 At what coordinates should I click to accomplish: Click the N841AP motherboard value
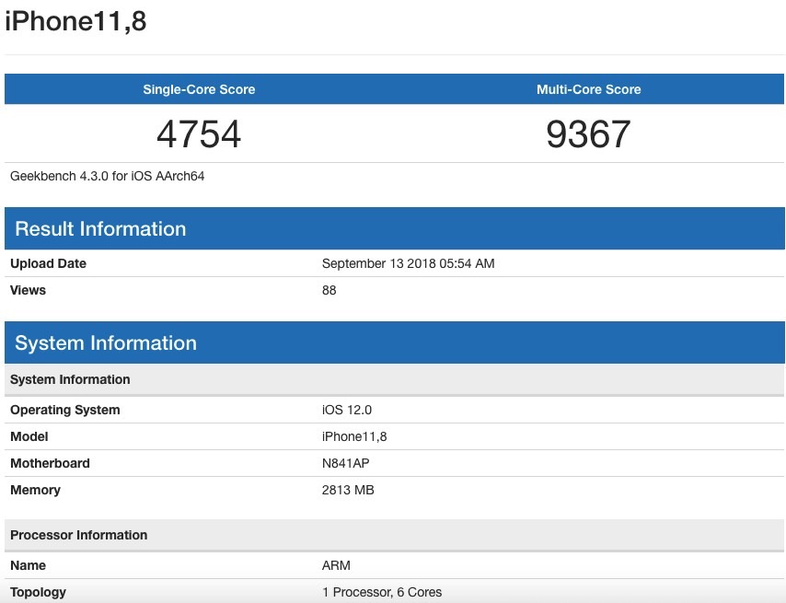point(346,463)
